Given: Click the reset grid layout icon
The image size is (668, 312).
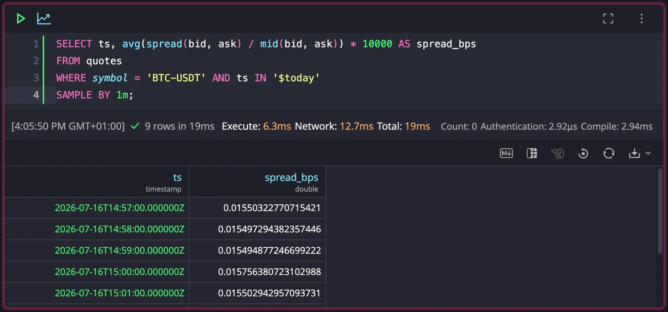Looking at the screenshot, I should click(583, 153).
